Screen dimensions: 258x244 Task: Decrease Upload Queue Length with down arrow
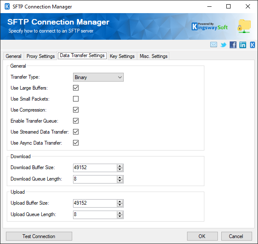pyautogui.click(x=120, y=217)
